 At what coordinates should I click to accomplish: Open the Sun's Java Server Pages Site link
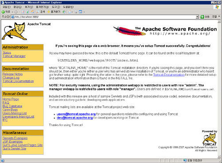click(x=23, y=145)
